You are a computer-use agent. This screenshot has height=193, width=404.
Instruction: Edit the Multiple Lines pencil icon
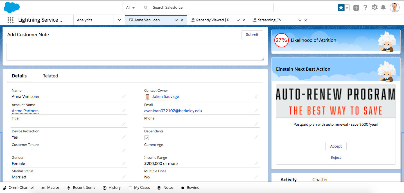(x=256, y=177)
